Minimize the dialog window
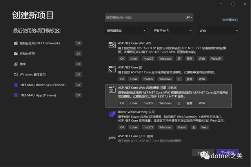Image resolution: width=251 pixels, height=167 pixels. pyautogui.click(x=221, y=4)
